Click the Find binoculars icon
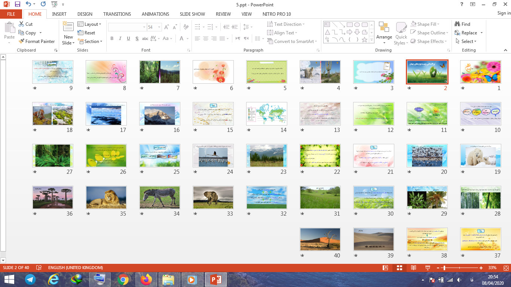The width and height of the screenshot is (511, 287). [458, 24]
